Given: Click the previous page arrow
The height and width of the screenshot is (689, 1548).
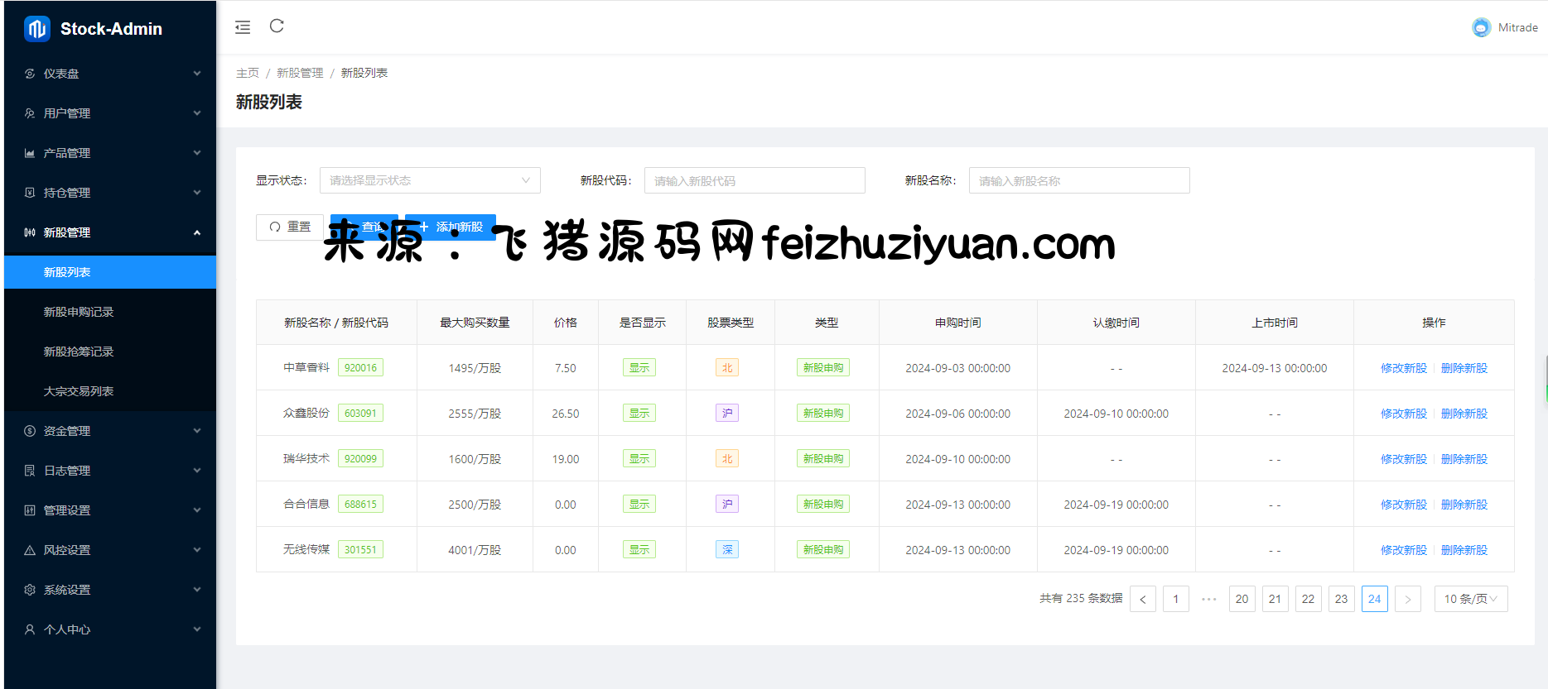Looking at the screenshot, I should 1143,599.
